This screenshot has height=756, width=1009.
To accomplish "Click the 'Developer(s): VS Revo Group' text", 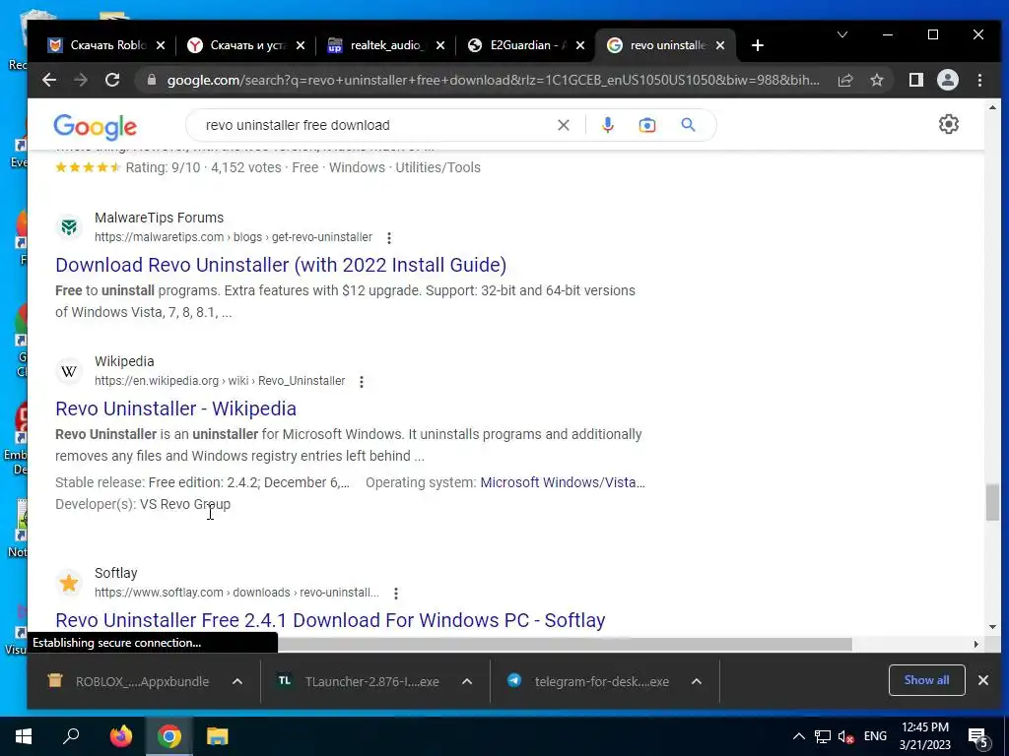I will click(143, 505).
